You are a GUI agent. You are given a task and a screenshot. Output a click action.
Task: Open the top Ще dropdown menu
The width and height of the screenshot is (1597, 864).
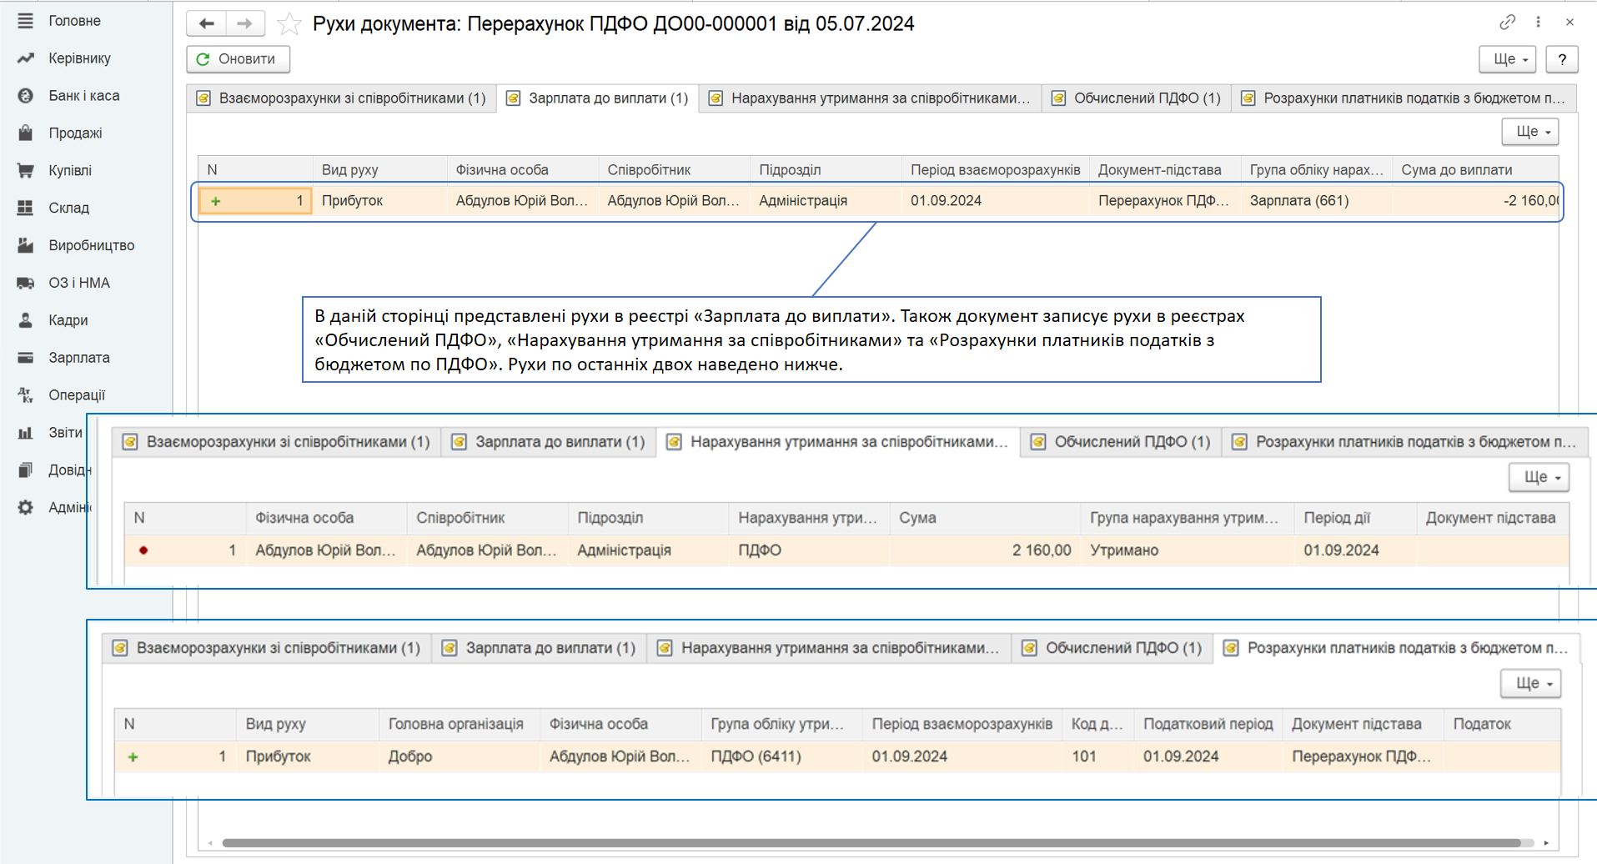pyautogui.click(x=1508, y=59)
